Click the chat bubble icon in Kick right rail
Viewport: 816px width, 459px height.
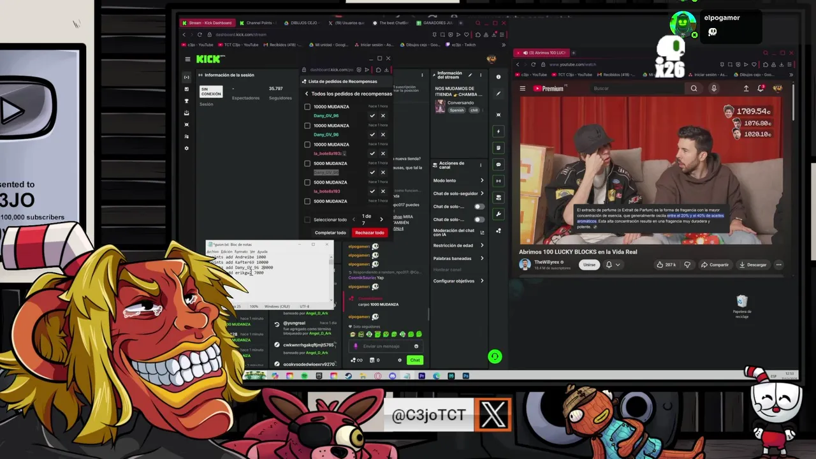pos(499,164)
